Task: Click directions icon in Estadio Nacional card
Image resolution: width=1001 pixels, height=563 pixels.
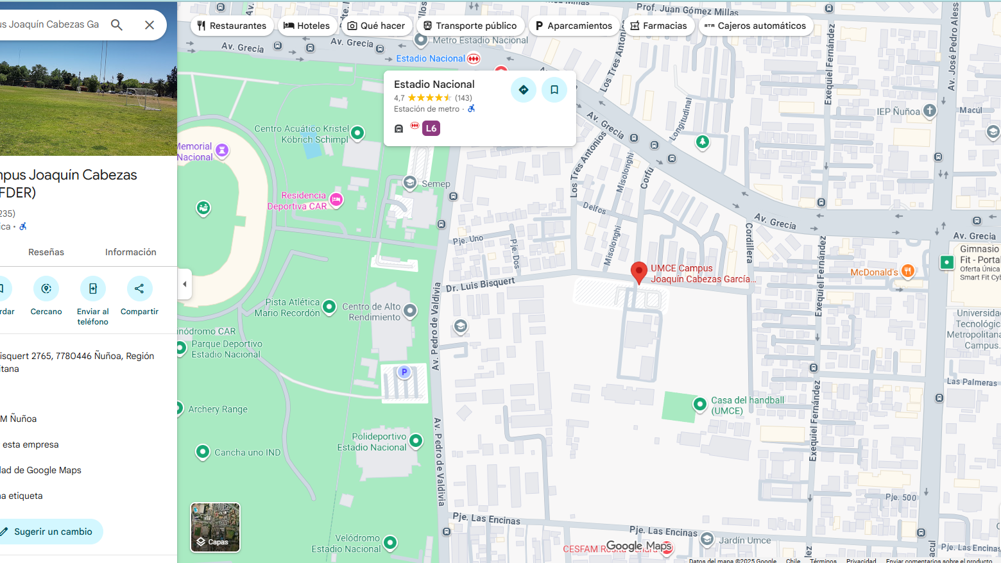Action: click(524, 90)
